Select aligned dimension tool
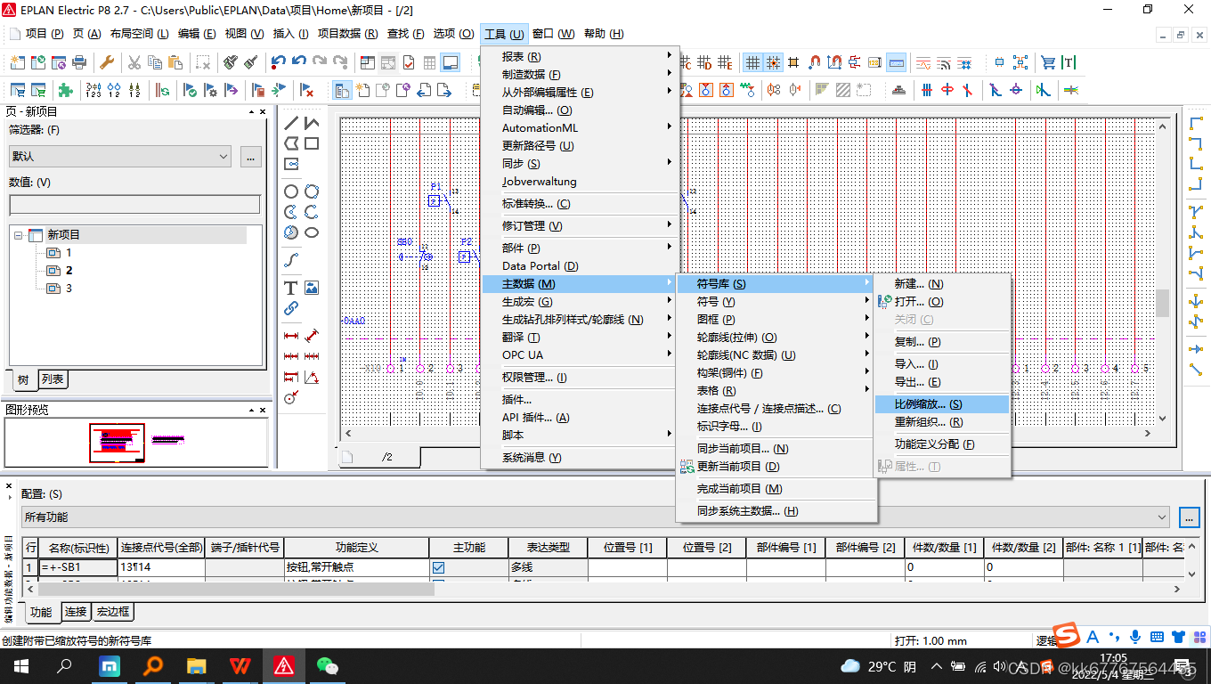Viewport: 1211px width, 684px height. click(312, 337)
